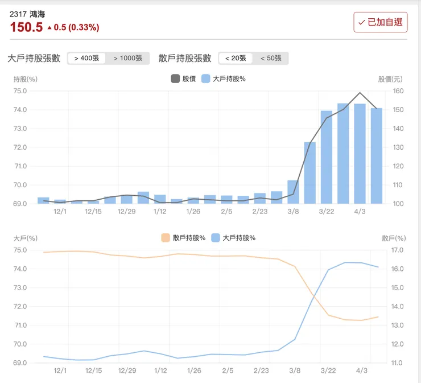The width and height of the screenshot is (421, 383).
Task: Click the 持股(%) axis title
Action: click(x=26, y=79)
